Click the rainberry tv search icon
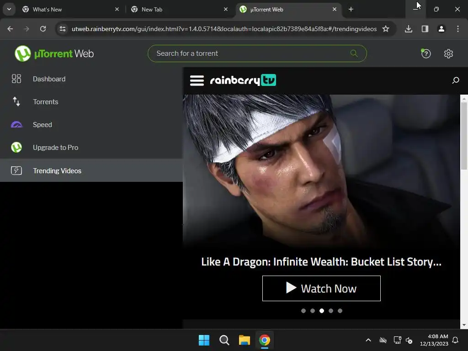This screenshot has width=468, height=351. coord(456,80)
